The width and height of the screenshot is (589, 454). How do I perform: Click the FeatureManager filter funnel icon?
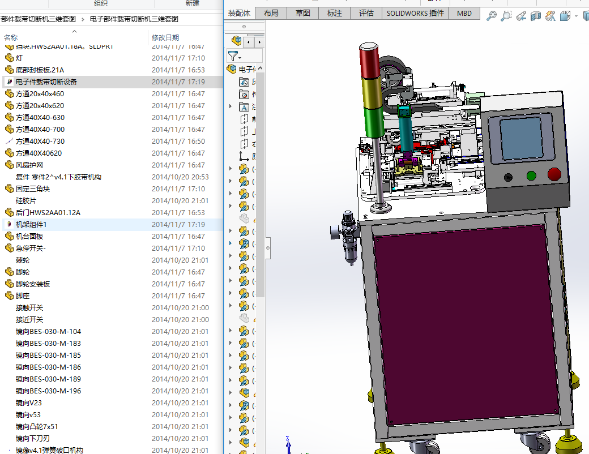point(233,56)
